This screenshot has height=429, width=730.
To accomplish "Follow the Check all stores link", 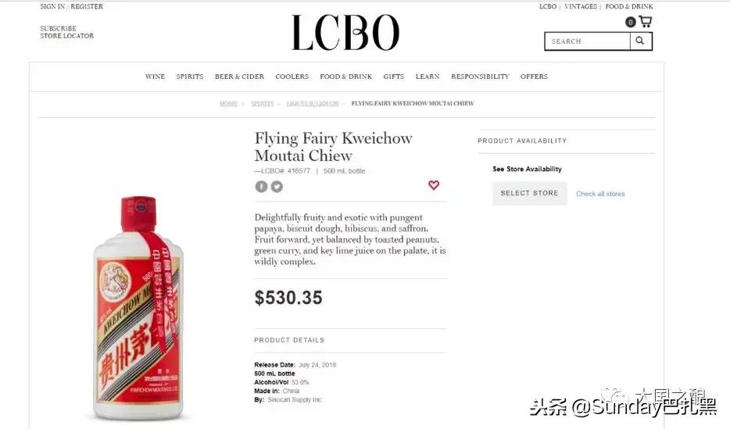I will (600, 194).
